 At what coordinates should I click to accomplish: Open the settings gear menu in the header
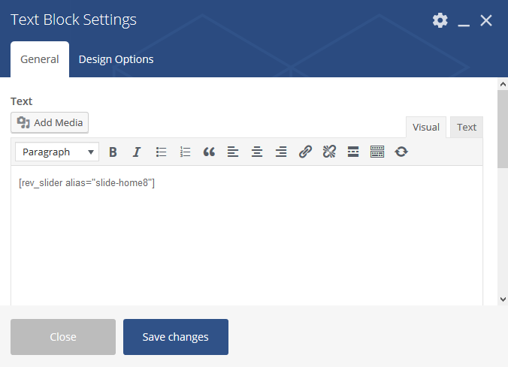point(440,20)
